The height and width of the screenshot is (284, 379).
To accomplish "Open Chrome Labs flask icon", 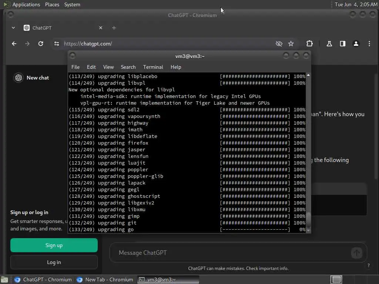I will (x=329, y=44).
